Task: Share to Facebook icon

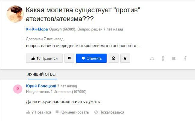Action: coord(185,58)
